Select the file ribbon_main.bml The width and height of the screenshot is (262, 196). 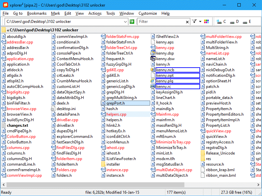coord(221,175)
